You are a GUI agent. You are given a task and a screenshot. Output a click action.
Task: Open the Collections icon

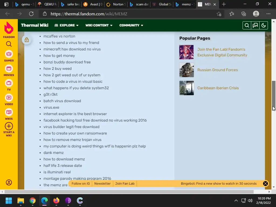pos(244,14)
